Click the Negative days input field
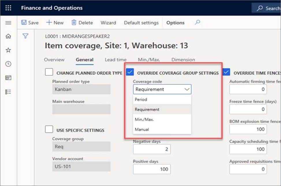 152,149
